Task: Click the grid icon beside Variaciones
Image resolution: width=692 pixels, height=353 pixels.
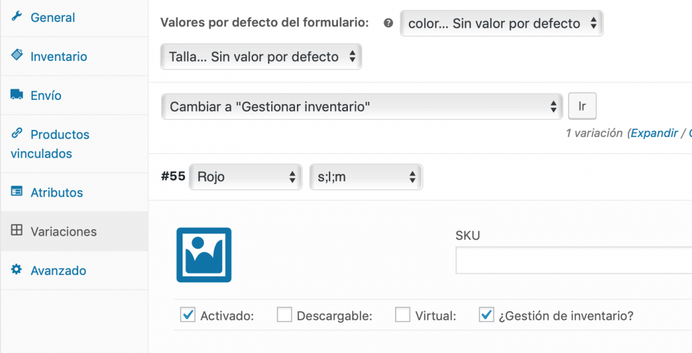Action: (16, 230)
